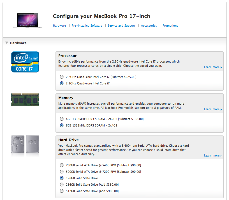Click the Hardware section heading text
This screenshot has height=200, width=229.
click(18, 43)
